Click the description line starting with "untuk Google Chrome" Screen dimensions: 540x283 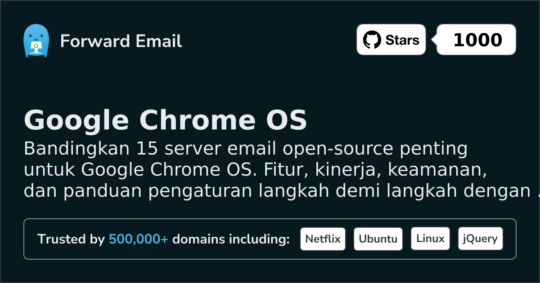(x=256, y=170)
